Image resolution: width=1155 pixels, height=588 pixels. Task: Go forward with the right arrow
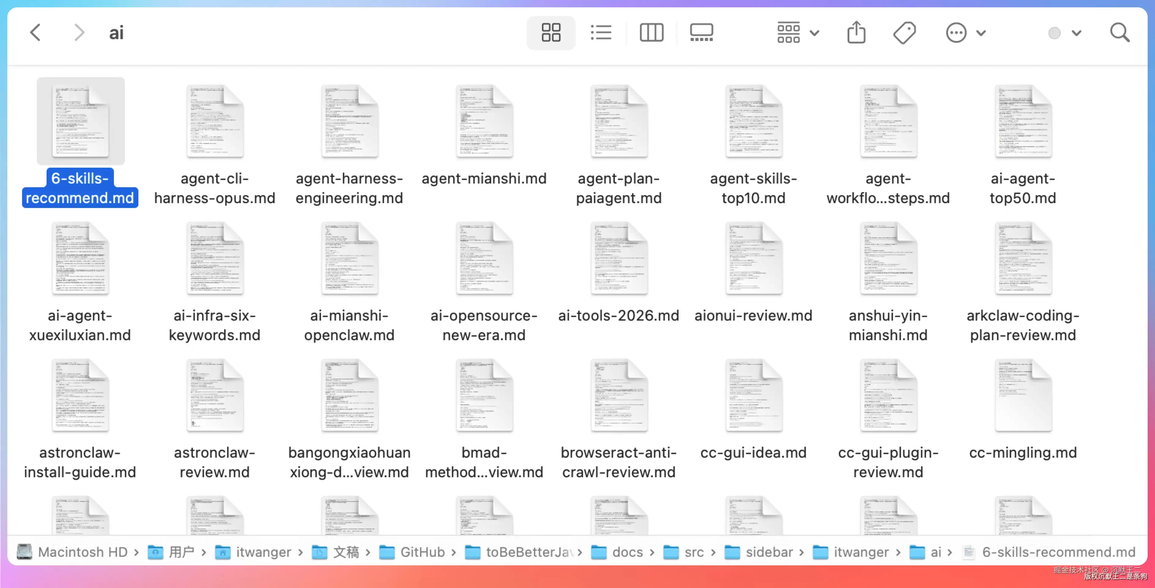click(79, 33)
